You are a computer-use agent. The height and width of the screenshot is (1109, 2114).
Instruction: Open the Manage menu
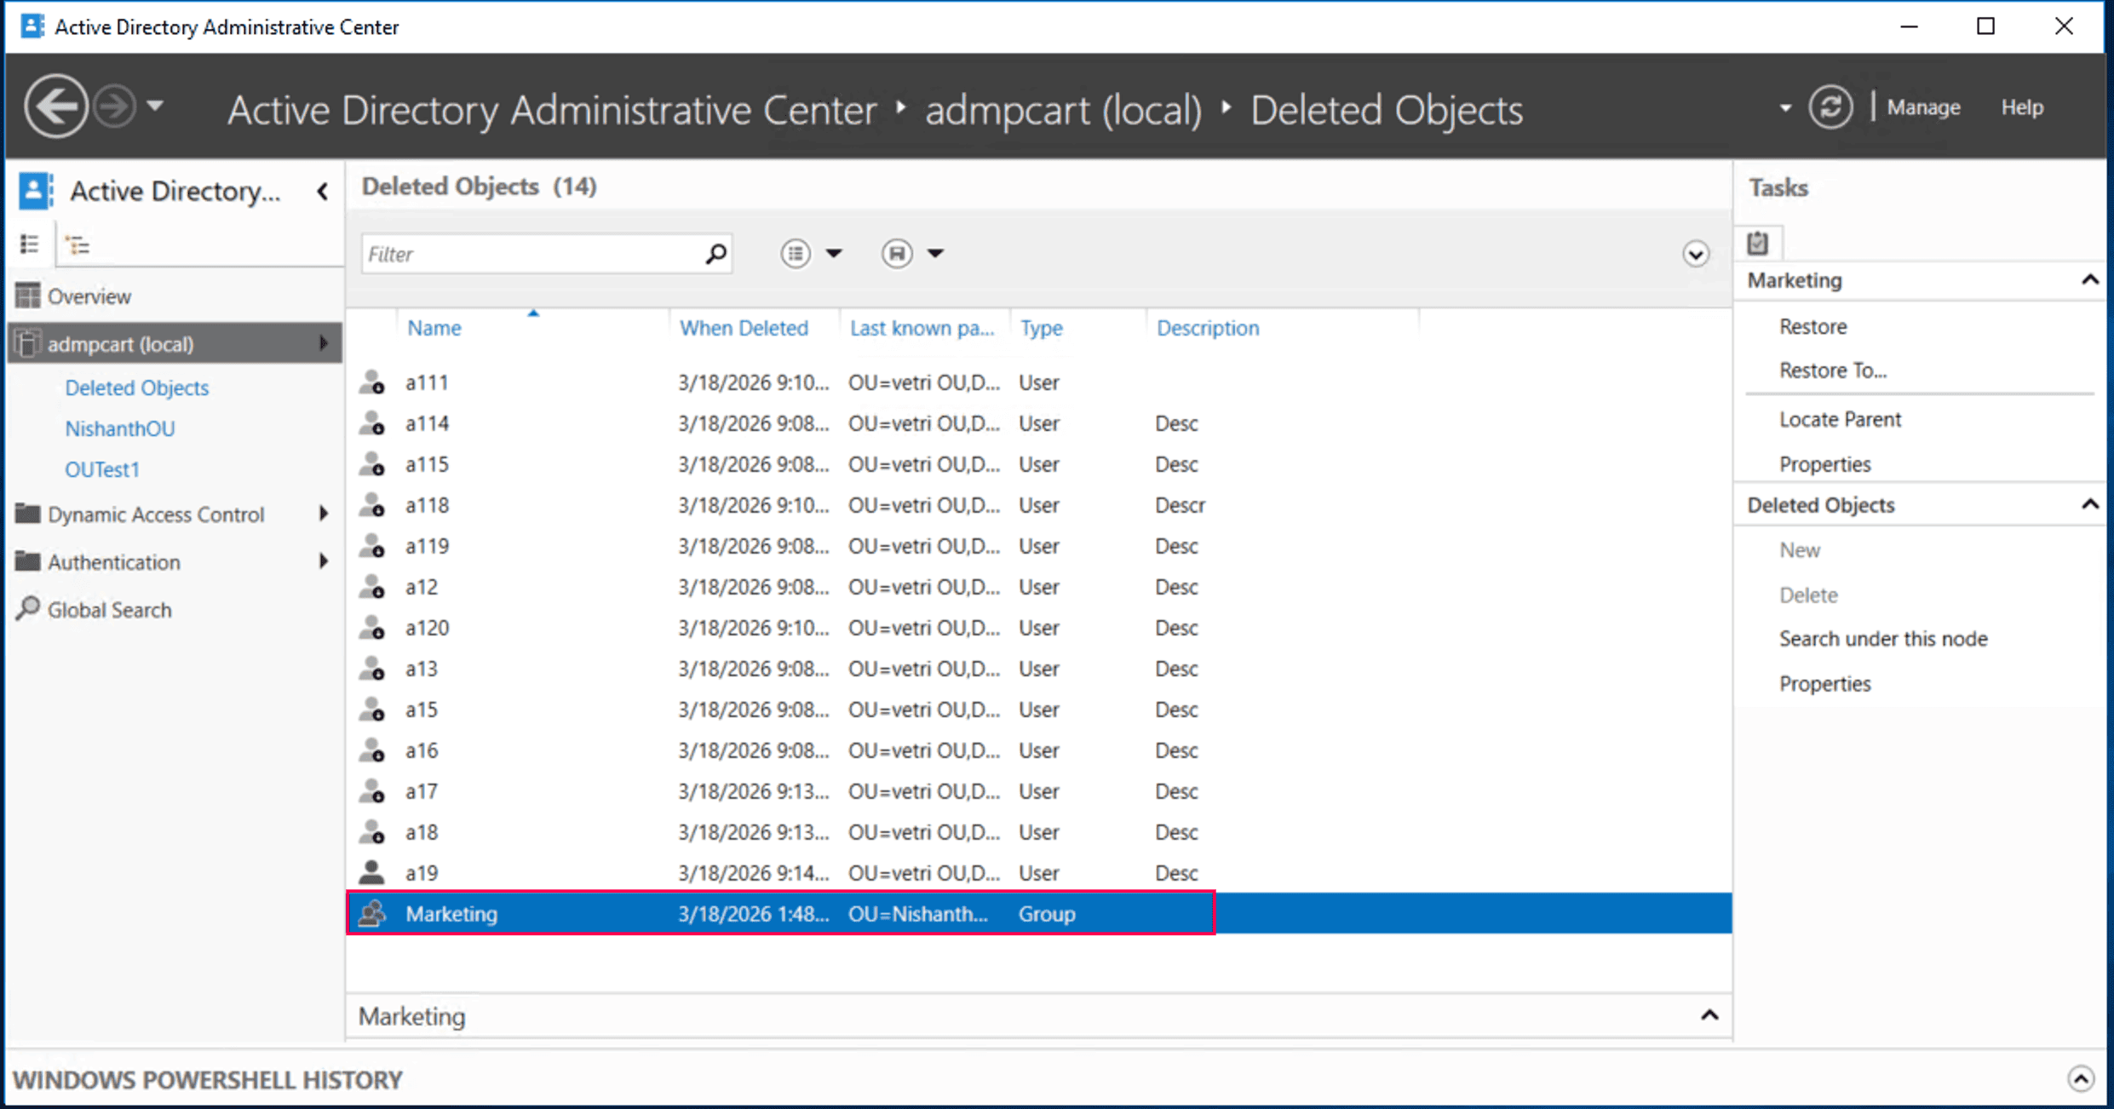pos(1923,106)
